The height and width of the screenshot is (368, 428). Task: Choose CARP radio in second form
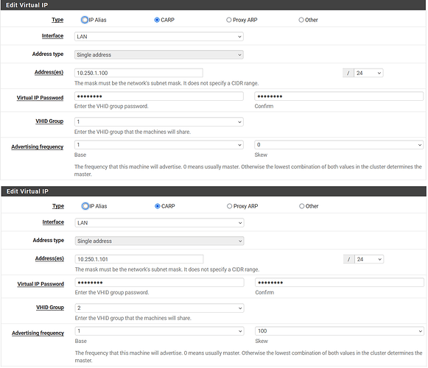tap(158, 206)
